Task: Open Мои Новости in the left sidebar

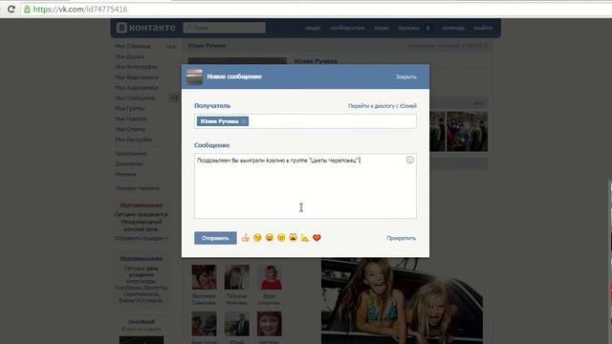Action: (x=131, y=118)
